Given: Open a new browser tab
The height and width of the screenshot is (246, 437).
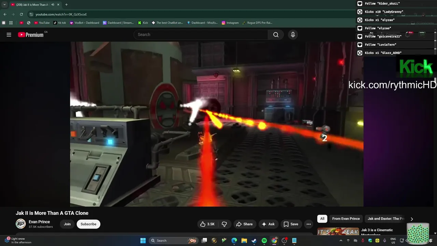Looking at the screenshot, I should 66,5.
